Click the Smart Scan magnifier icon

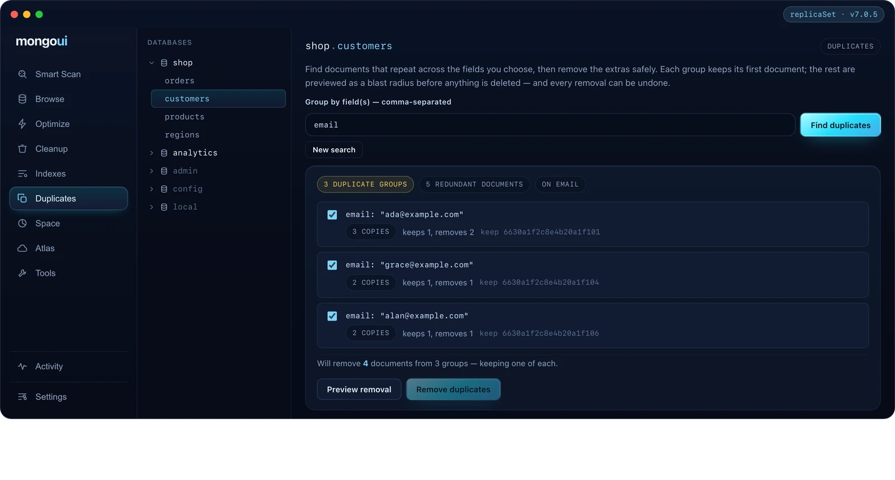point(22,74)
